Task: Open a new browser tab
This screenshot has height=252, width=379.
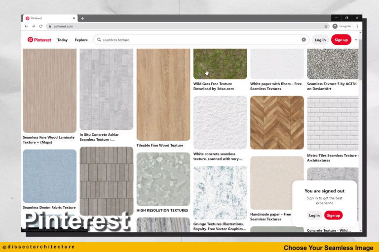Action: pos(82,18)
